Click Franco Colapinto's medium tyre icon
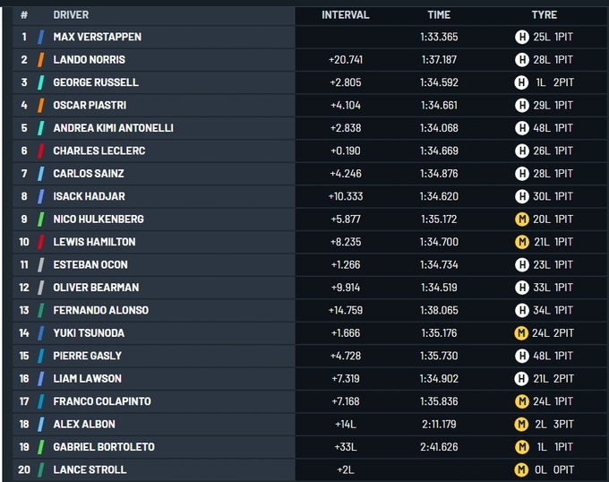This screenshot has height=482, width=609. (521, 401)
